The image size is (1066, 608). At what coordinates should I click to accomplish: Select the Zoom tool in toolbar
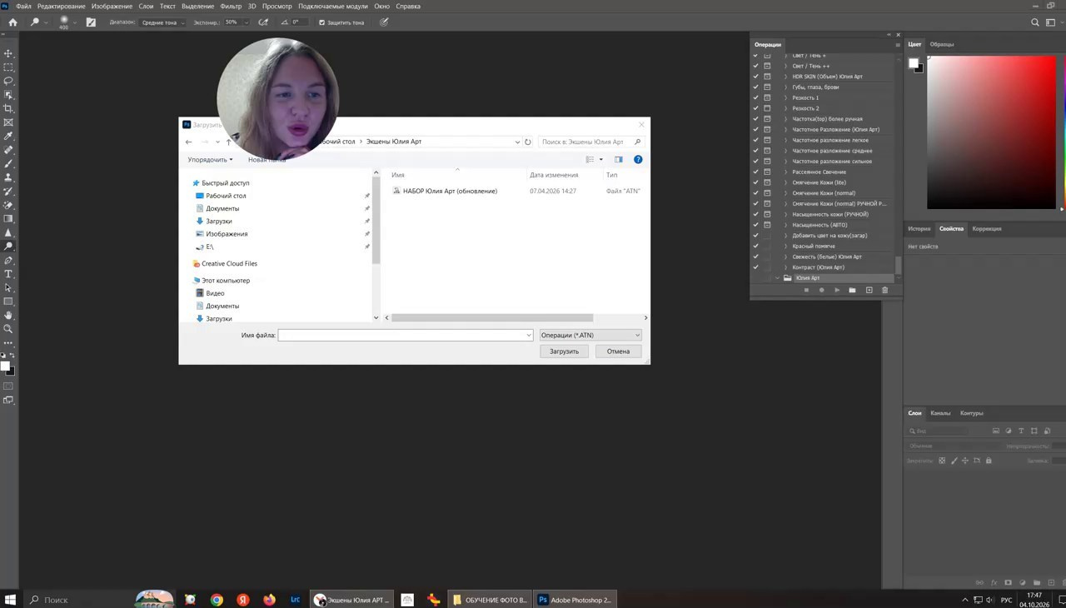click(x=8, y=329)
